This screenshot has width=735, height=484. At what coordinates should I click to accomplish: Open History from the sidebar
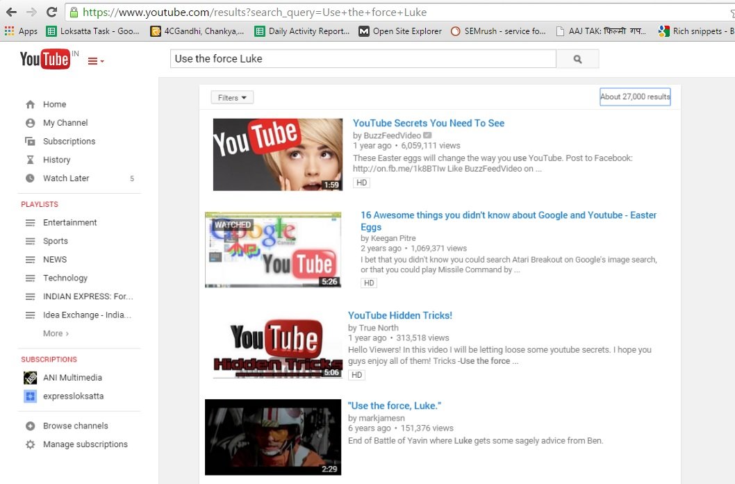click(x=57, y=160)
